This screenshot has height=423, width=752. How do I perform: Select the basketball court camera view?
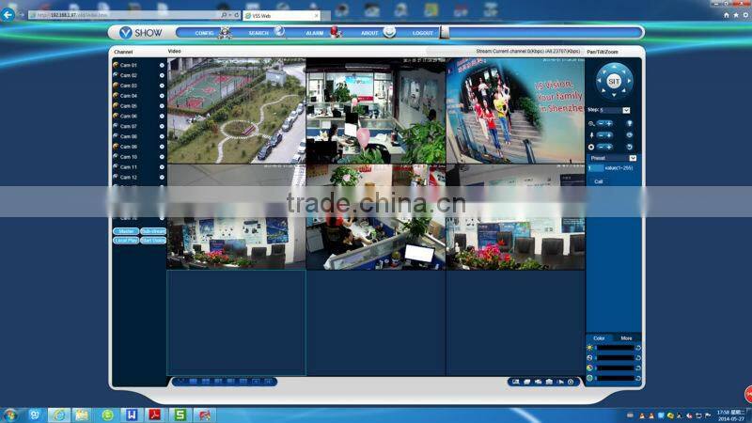(x=236, y=111)
